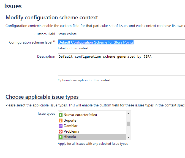Click the orange Soporte question mark icon

pos(61,120)
